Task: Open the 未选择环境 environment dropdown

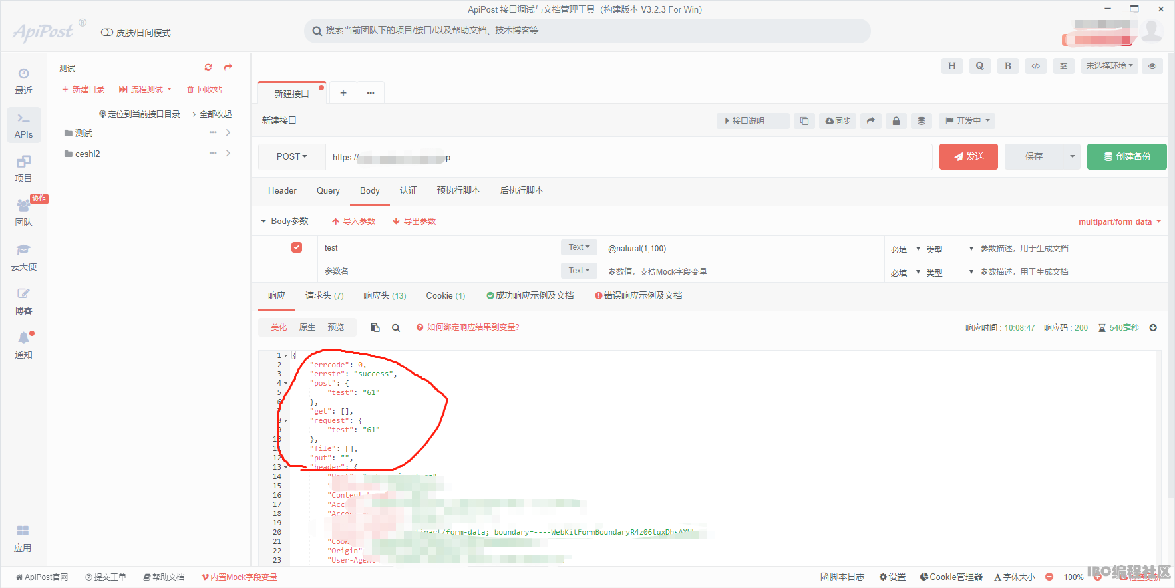Action: 1109,66
